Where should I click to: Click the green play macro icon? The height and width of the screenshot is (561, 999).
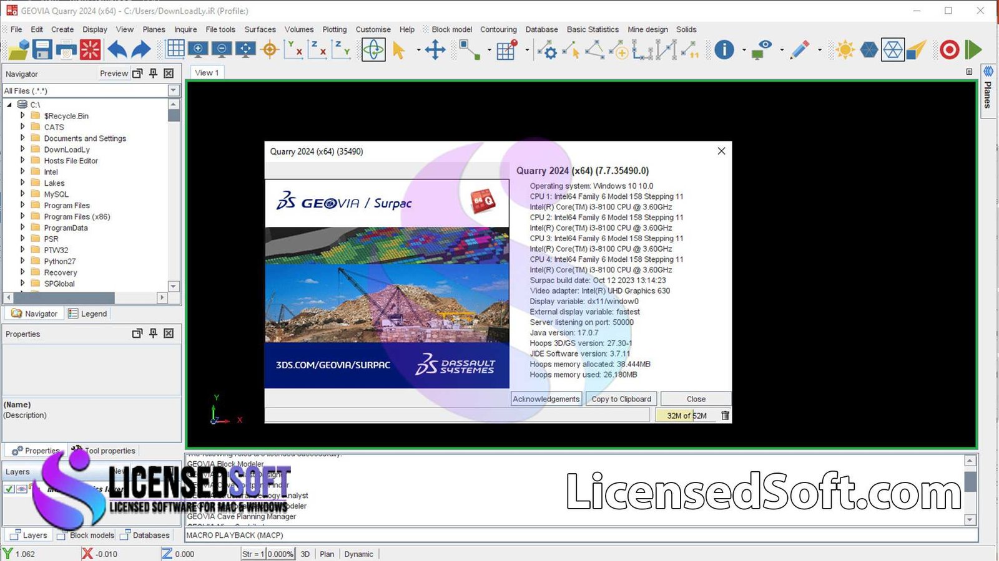pyautogui.click(x=973, y=50)
